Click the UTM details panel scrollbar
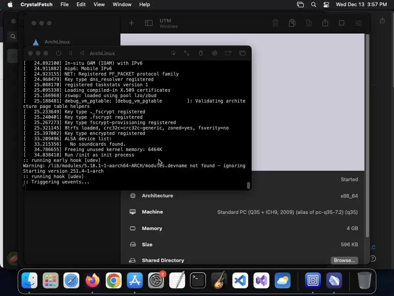 367,136
